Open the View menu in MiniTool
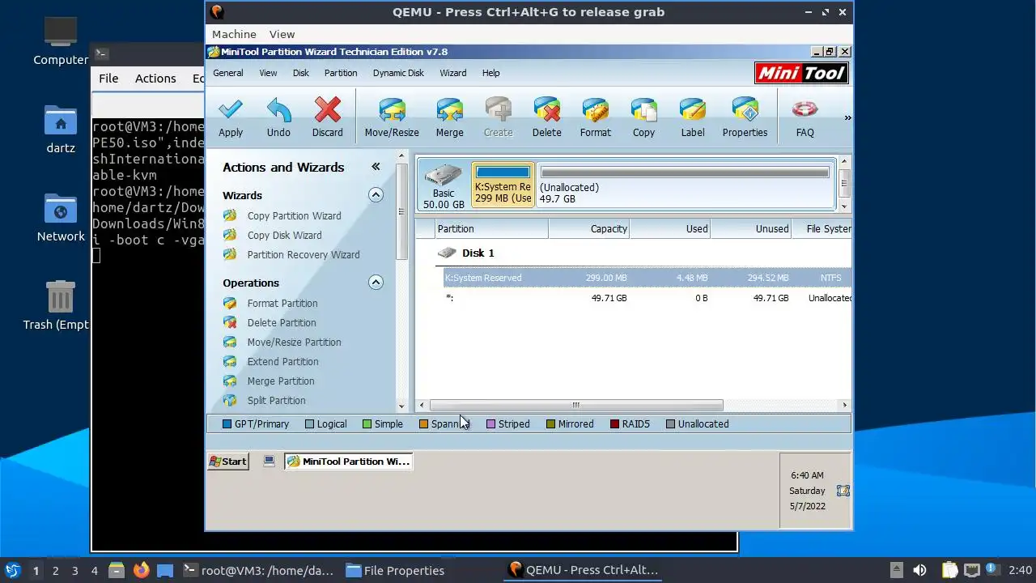Screen dimensions: 1036x583 268,73
